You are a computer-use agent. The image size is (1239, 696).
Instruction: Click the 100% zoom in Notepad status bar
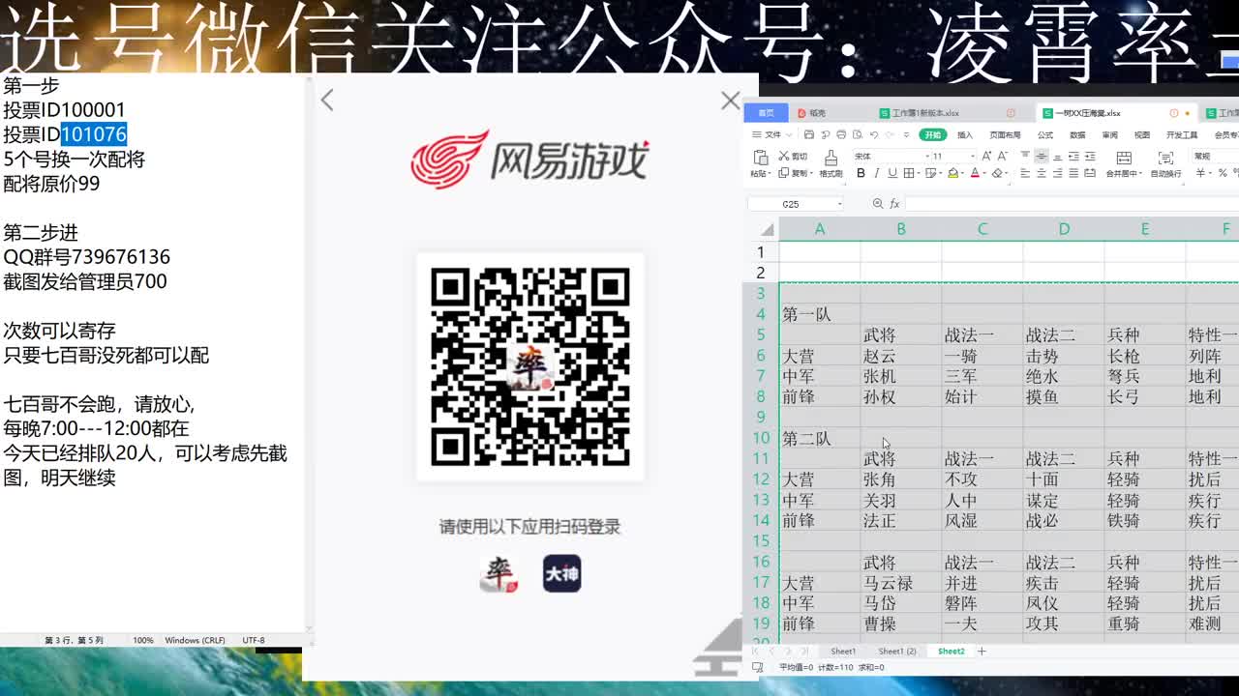point(143,640)
